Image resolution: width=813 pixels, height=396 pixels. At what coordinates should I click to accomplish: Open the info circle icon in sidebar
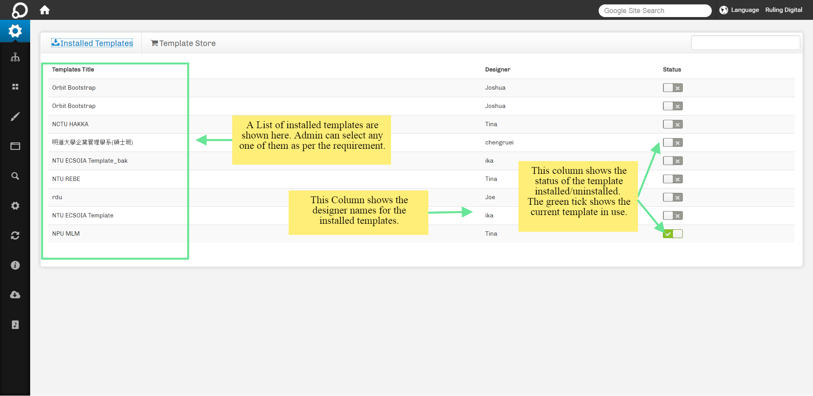click(15, 265)
